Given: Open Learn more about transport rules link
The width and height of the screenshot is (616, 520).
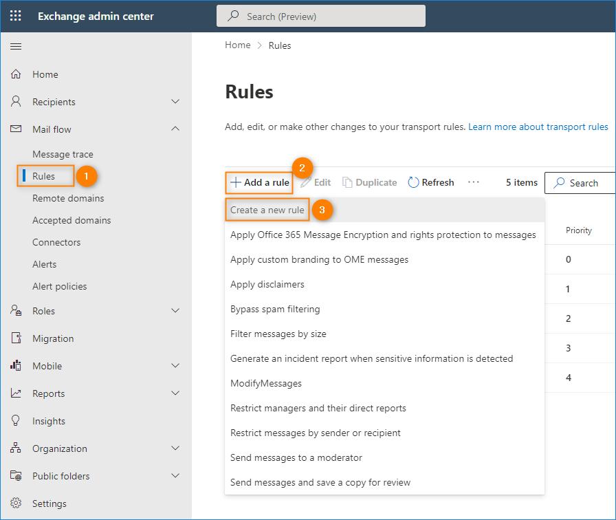Looking at the screenshot, I should [x=538, y=127].
